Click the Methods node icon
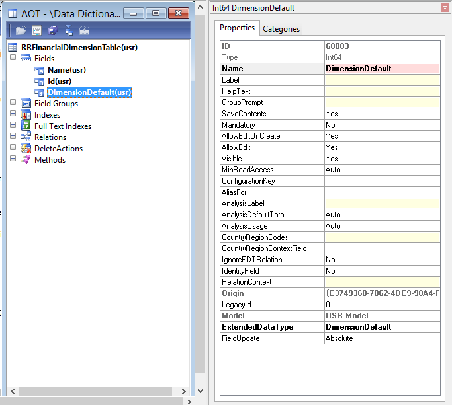 pos(26,159)
